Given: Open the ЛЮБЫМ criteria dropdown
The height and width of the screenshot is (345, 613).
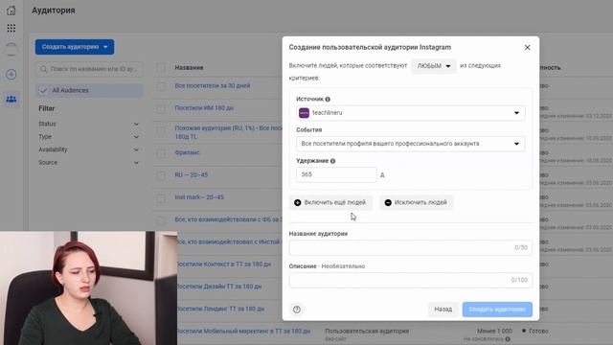Looking at the screenshot, I should coord(433,66).
